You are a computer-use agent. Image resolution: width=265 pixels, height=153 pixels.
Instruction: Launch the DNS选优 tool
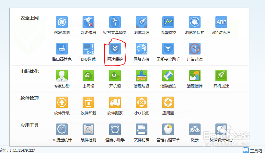point(88,49)
